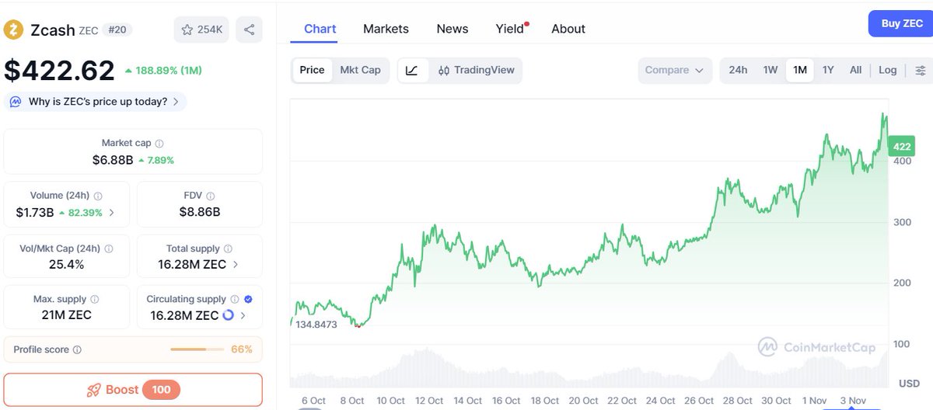This screenshot has height=410, width=933.
Task: Expand Volume (24h) details chevron
Action: tap(111, 213)
